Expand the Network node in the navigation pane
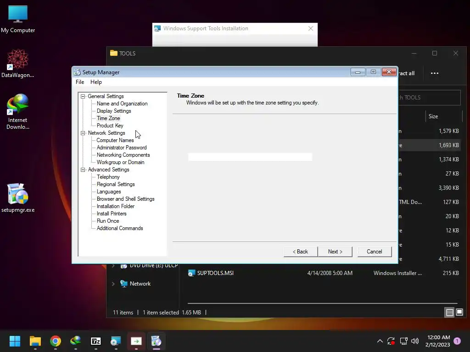Image resolution: width=470 pixels, height=352 pixels. pyautogui.click(x=113, y=284)
